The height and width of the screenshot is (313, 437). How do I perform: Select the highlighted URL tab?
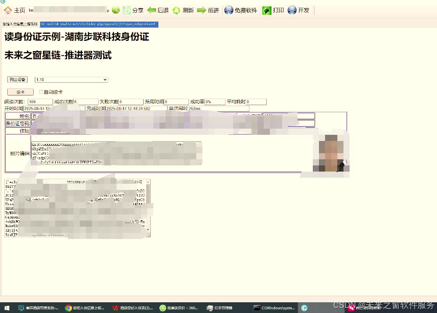[99, 24]
